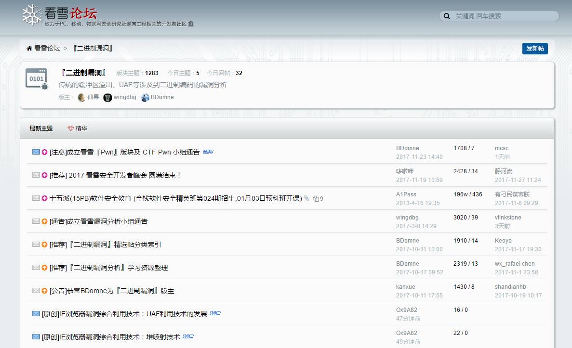Open moderator wingdbg's avatar

pos(107,97)
